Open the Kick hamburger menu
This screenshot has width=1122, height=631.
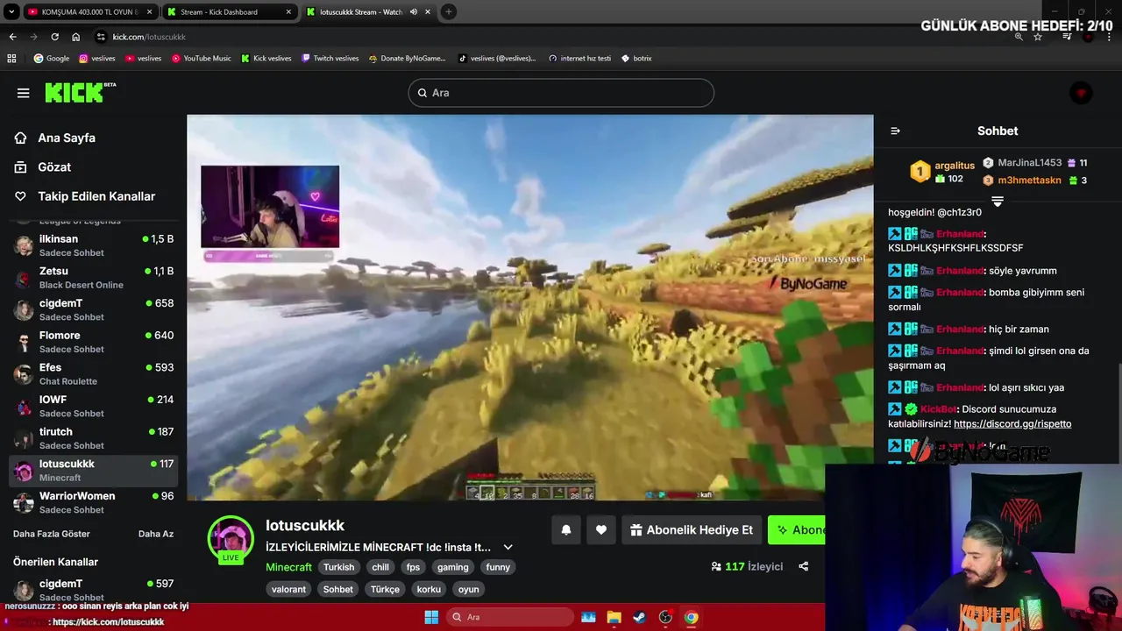pos(24,93)
